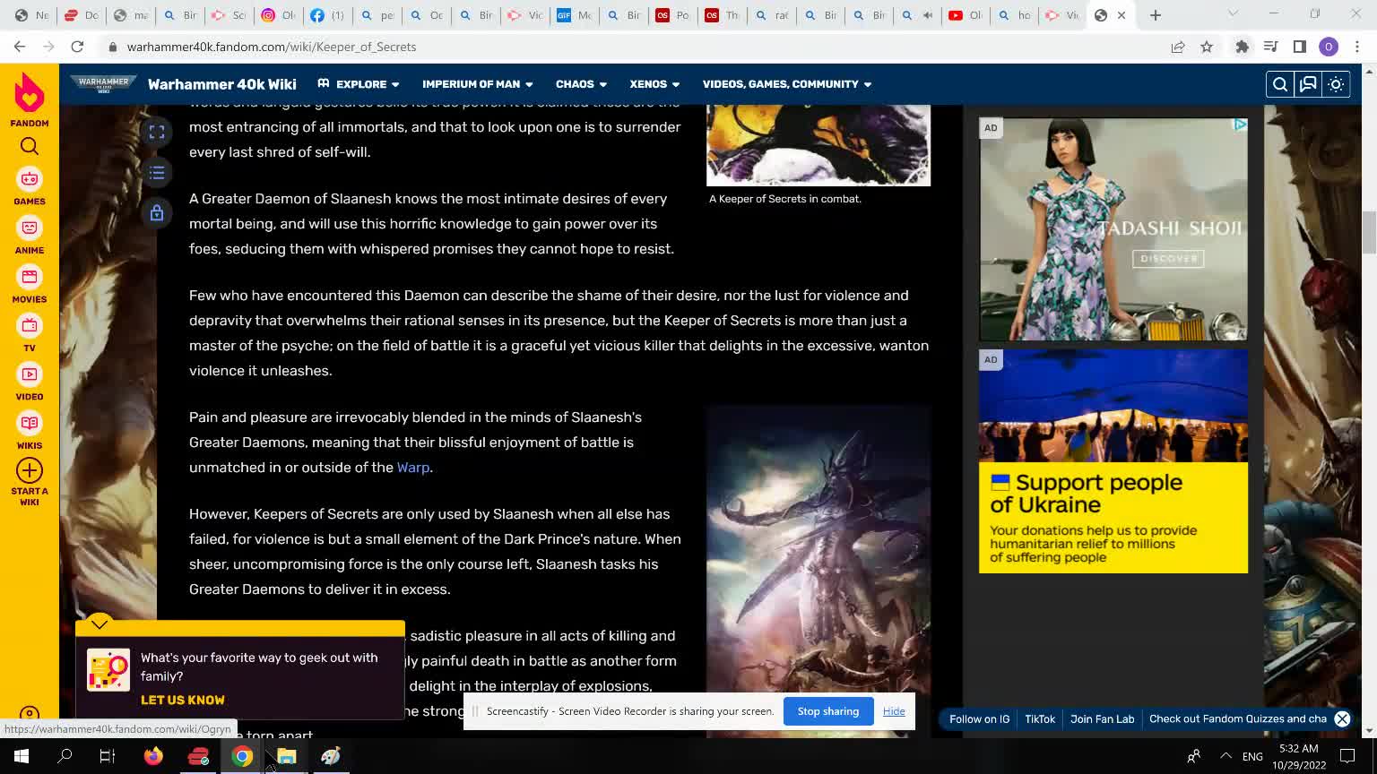The width and height of the screenshot is (1377, 774).
Task: Switch to the Instagram tab
Action: tap(277, 15)
